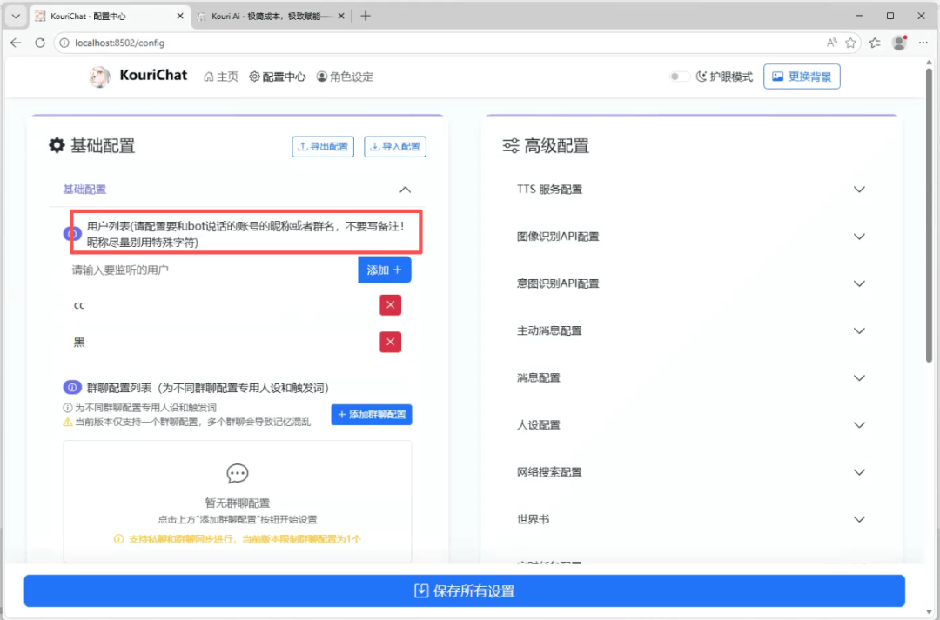Click the 添加群聊配置 button
Viewport: 940px width, 620px height.
(x=371, y=415)
